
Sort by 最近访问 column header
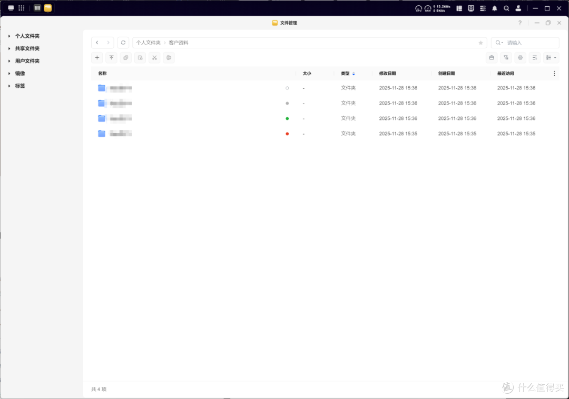[x=505, y=74]
